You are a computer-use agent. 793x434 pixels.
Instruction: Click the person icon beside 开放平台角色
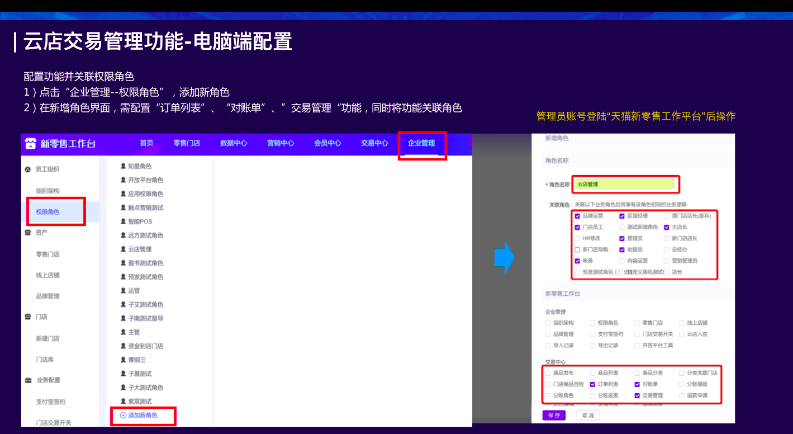(124, 180)
